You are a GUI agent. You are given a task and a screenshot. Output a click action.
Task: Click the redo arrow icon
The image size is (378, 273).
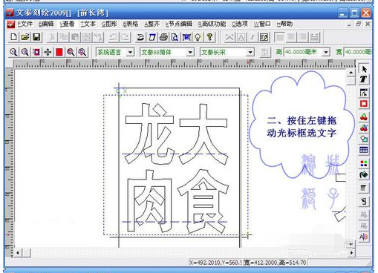(125, 37)
